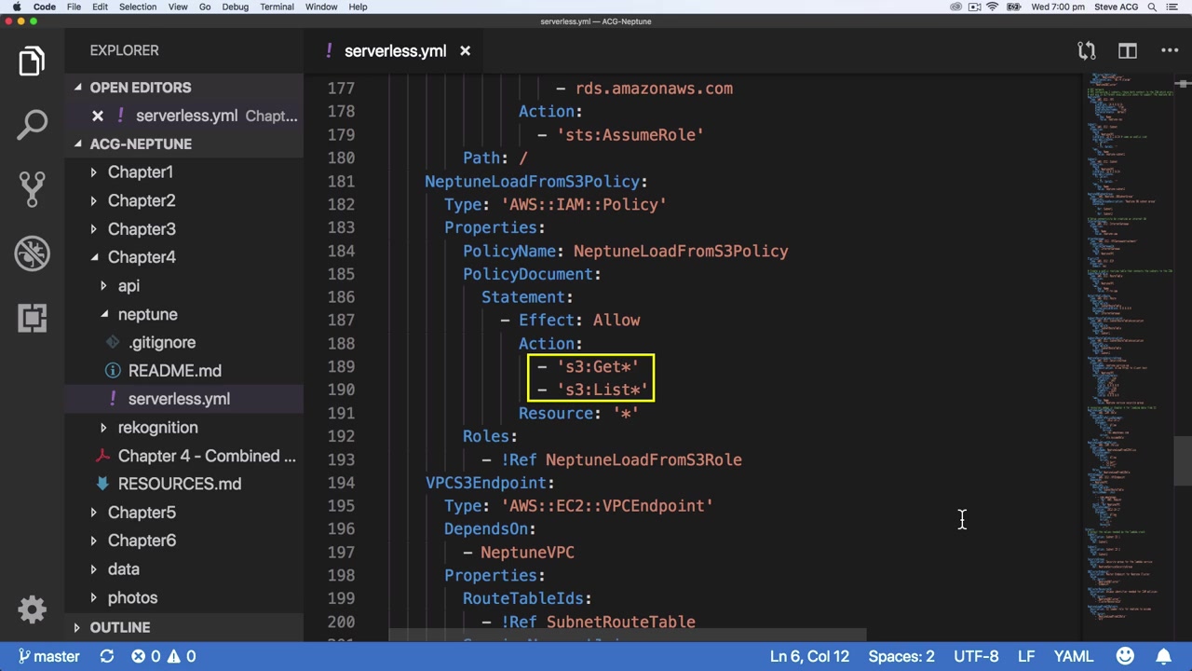
Task: Open the Terminal menu
Action: (277, 7)
